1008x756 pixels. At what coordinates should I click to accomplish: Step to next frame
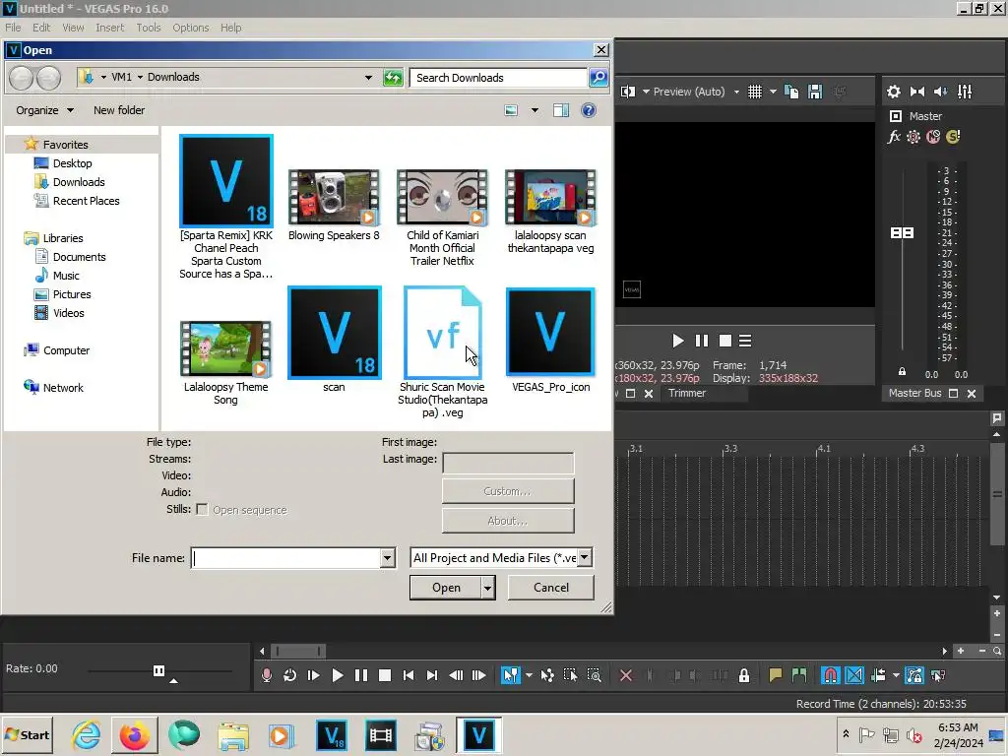point(479,675)
